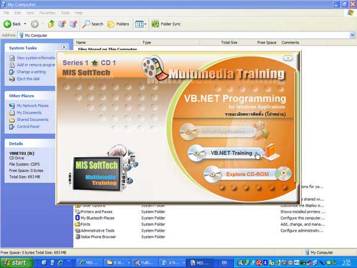
Task: Click the taskbar clock
Action: [347, 263]
